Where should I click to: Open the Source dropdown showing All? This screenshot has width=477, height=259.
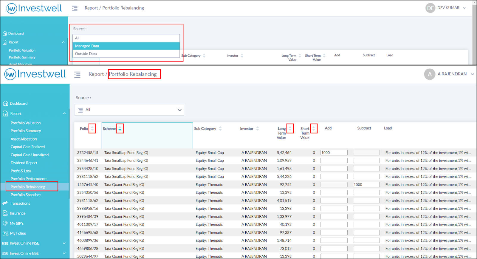coord(129,110)
